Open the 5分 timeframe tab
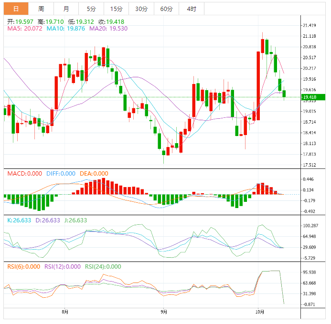Image resolution: width=331 pixels, height=324 pixels. tap(91, 9)
